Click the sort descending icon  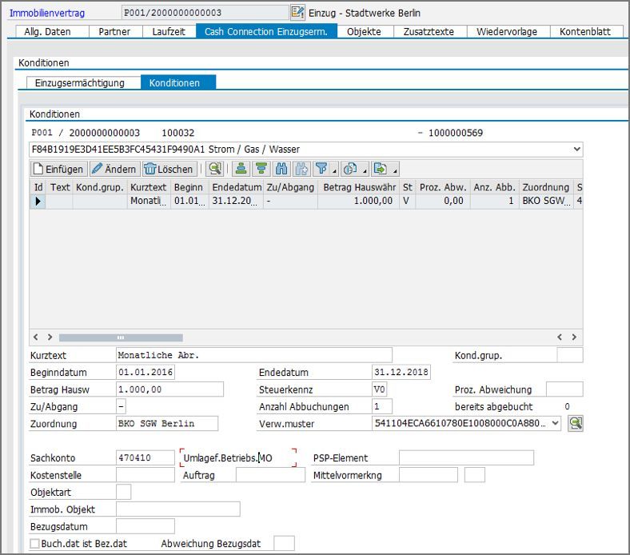click(x=261, y=169)
